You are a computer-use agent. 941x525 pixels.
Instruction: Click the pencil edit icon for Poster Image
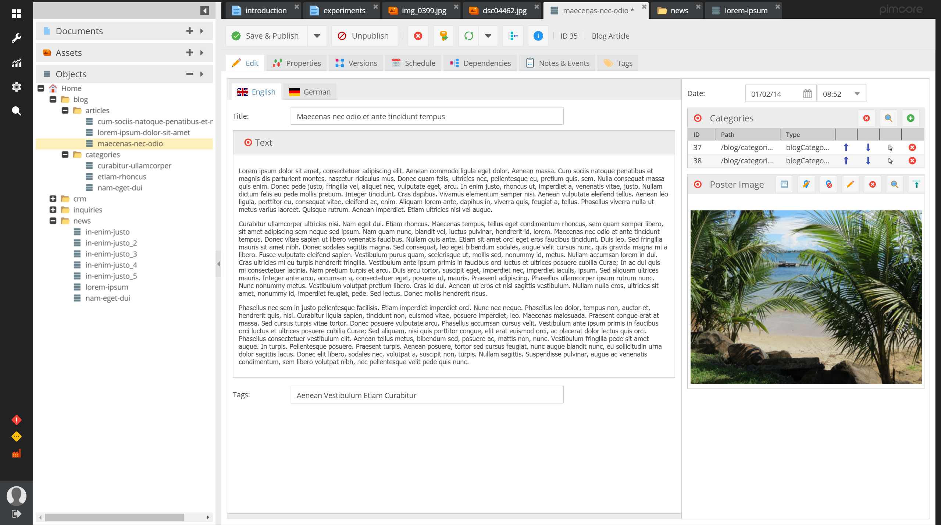coord(850,184)
